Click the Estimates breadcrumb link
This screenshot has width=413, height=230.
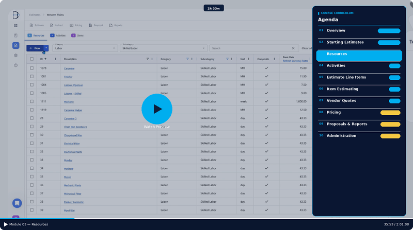click(35, 15)
